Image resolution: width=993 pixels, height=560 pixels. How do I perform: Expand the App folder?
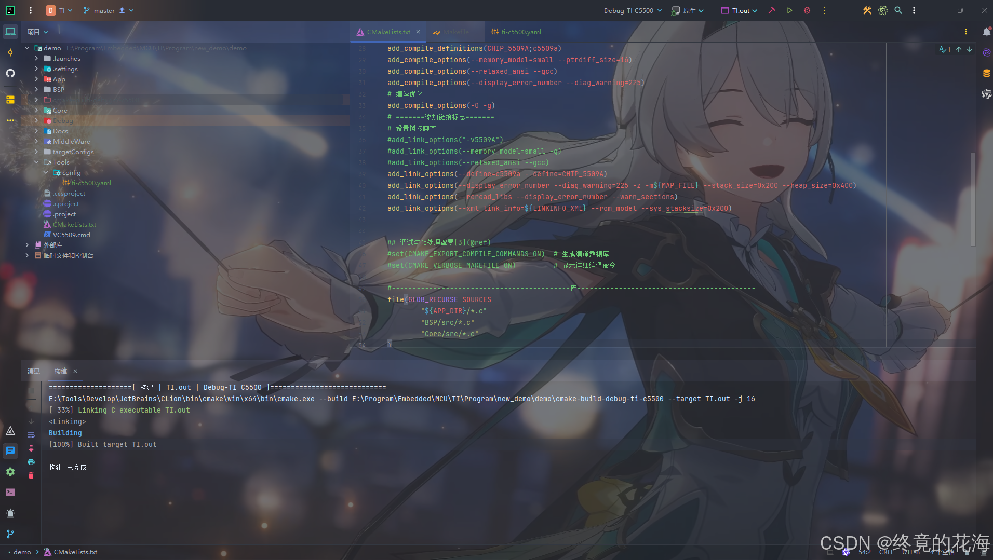(x=36, y=79)
